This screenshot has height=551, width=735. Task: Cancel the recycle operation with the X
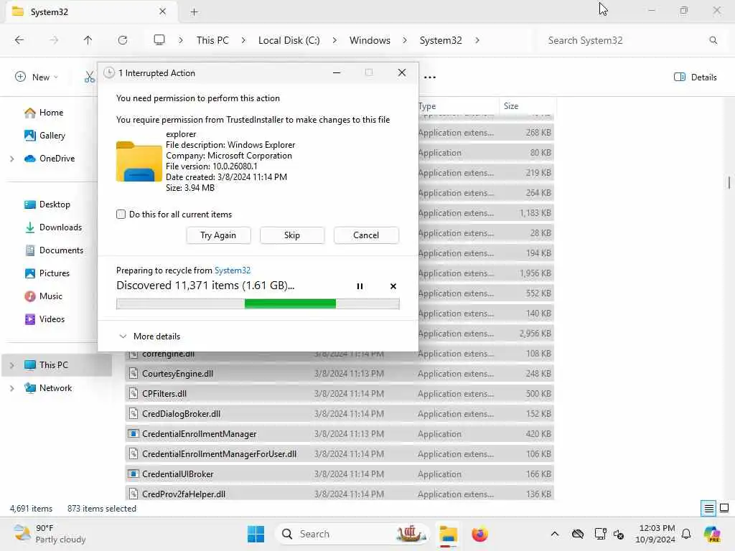point(393,286)
